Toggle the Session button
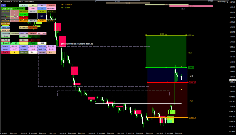Screen dimensions: 236x135 (32, 34)
